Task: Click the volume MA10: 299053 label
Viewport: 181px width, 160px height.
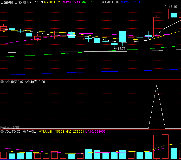Action: click(x=95, y=132)
